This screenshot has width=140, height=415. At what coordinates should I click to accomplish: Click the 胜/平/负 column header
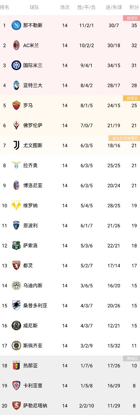pos(86,7)
